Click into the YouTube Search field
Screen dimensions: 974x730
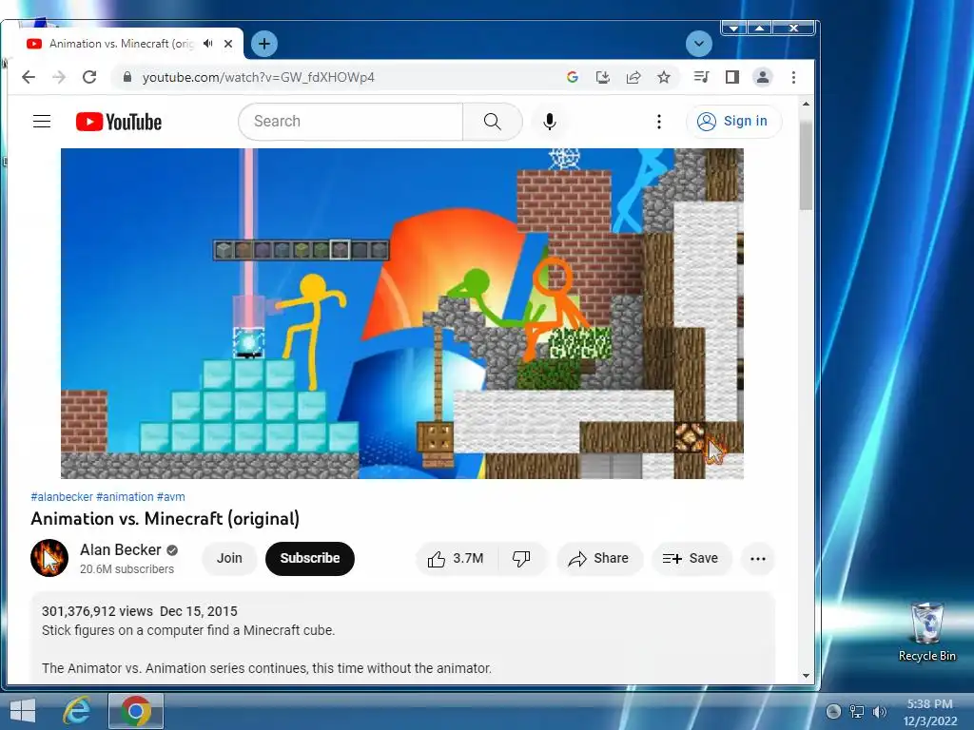(351, 121)
